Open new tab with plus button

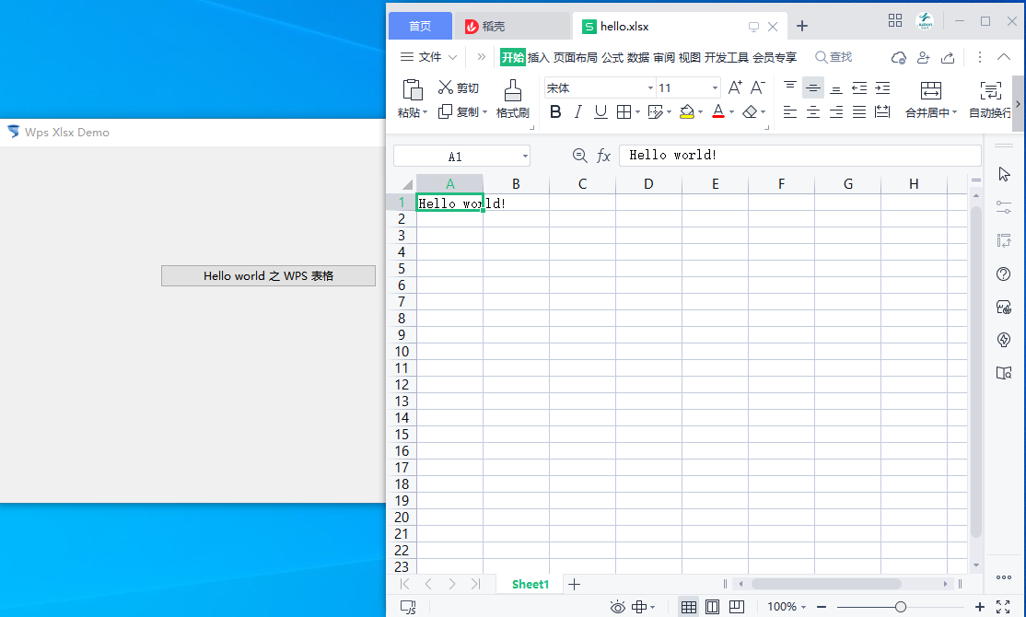802,26
